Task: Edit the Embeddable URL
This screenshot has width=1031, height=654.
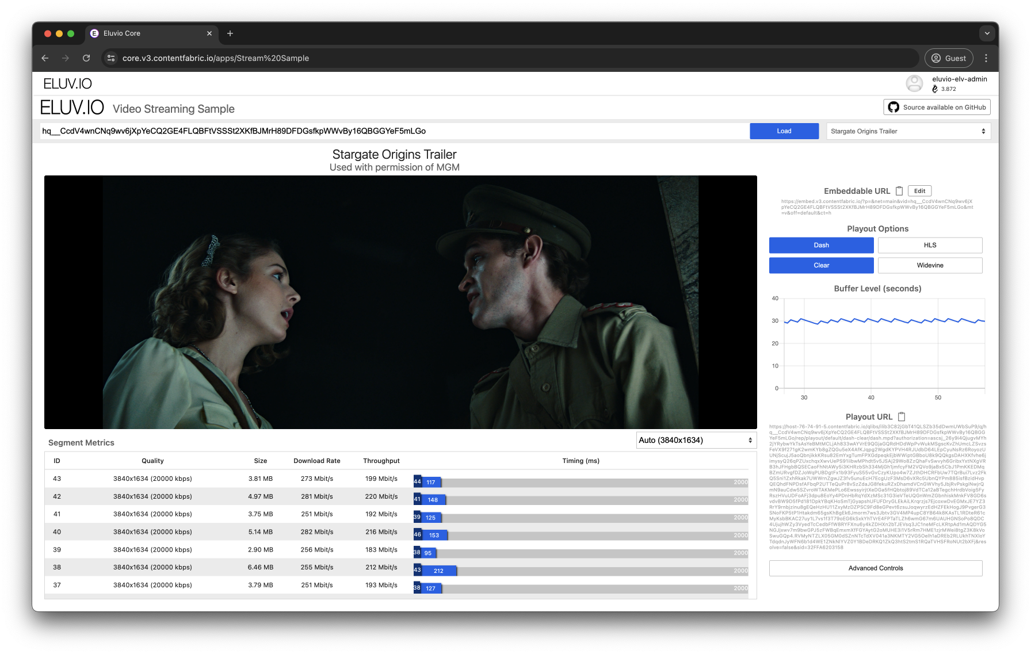Action: click(919, 191)
